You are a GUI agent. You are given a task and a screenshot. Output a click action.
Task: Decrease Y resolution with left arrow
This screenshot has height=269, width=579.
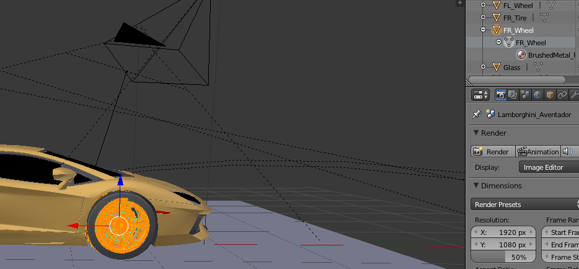point(476,244)
